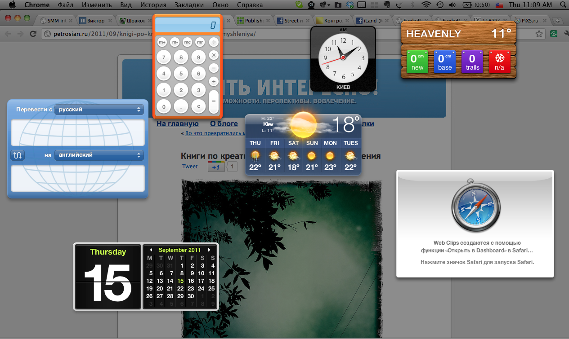
Task: Click the blue base depth tile
Action: click(x=445, y=62)
